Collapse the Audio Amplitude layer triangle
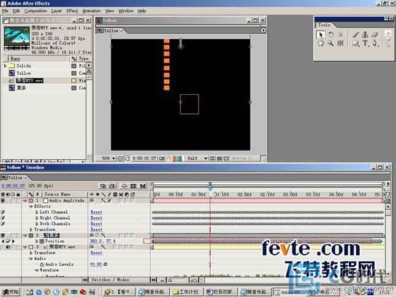This screenshot has height=297, width=396. point(25,201)
